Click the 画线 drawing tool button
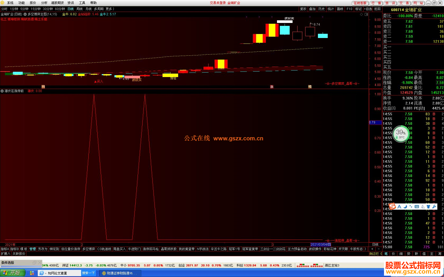 coord(340,9)
